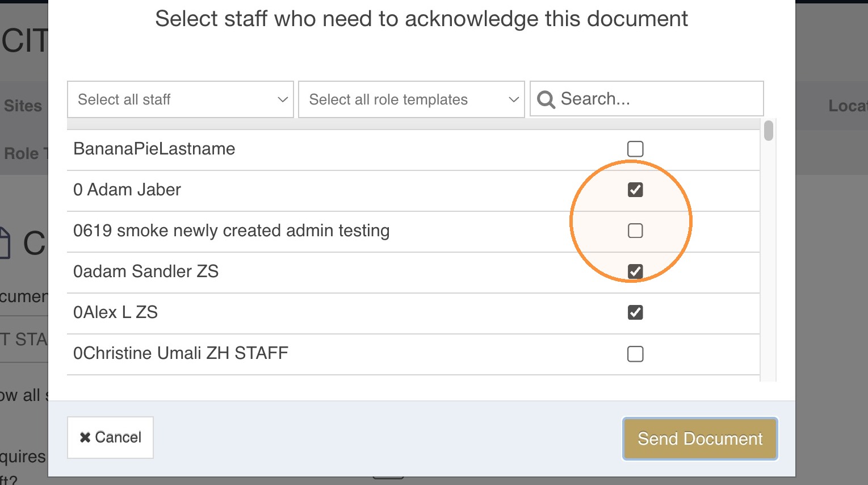
Task: Check the BananaPieLastname checkbox
Action: click(x=635, y=149)
